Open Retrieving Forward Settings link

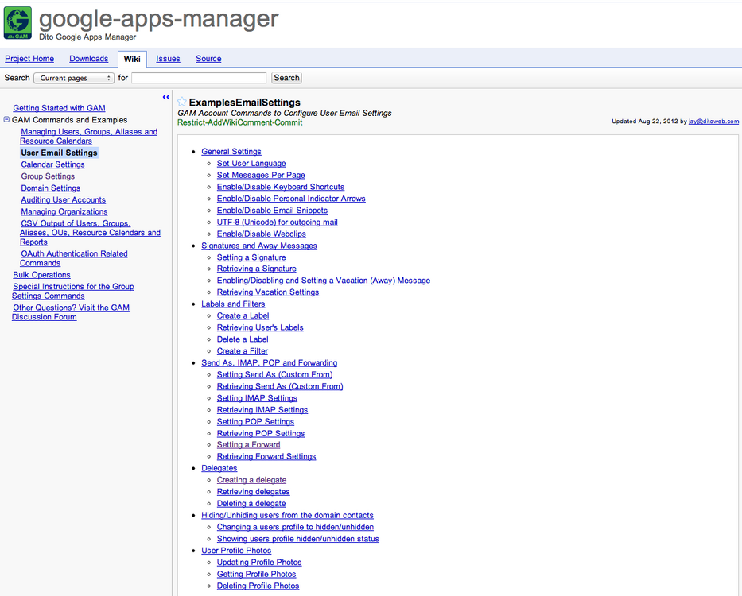point(266,456)
